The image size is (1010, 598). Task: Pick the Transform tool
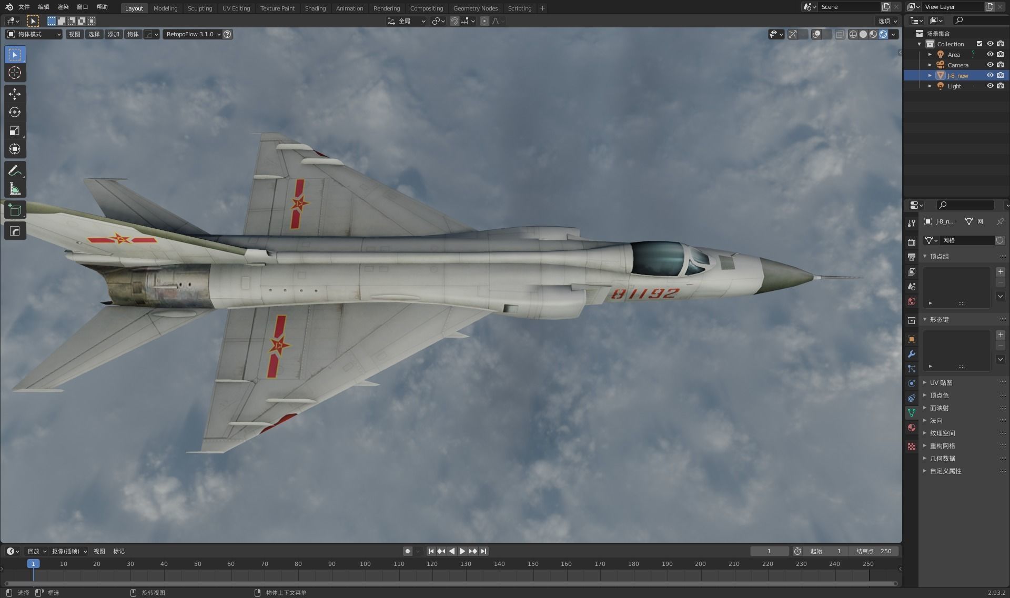(15, 149)
